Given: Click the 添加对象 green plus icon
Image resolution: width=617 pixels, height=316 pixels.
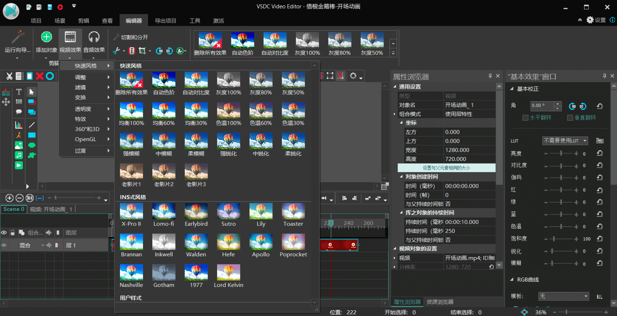Looking at the screenshot, I should 47,37.
